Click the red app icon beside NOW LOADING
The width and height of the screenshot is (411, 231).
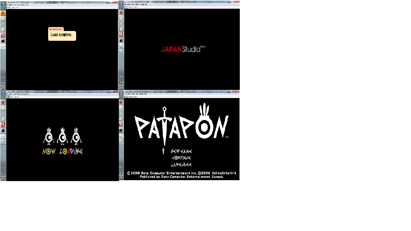[3, 125]
